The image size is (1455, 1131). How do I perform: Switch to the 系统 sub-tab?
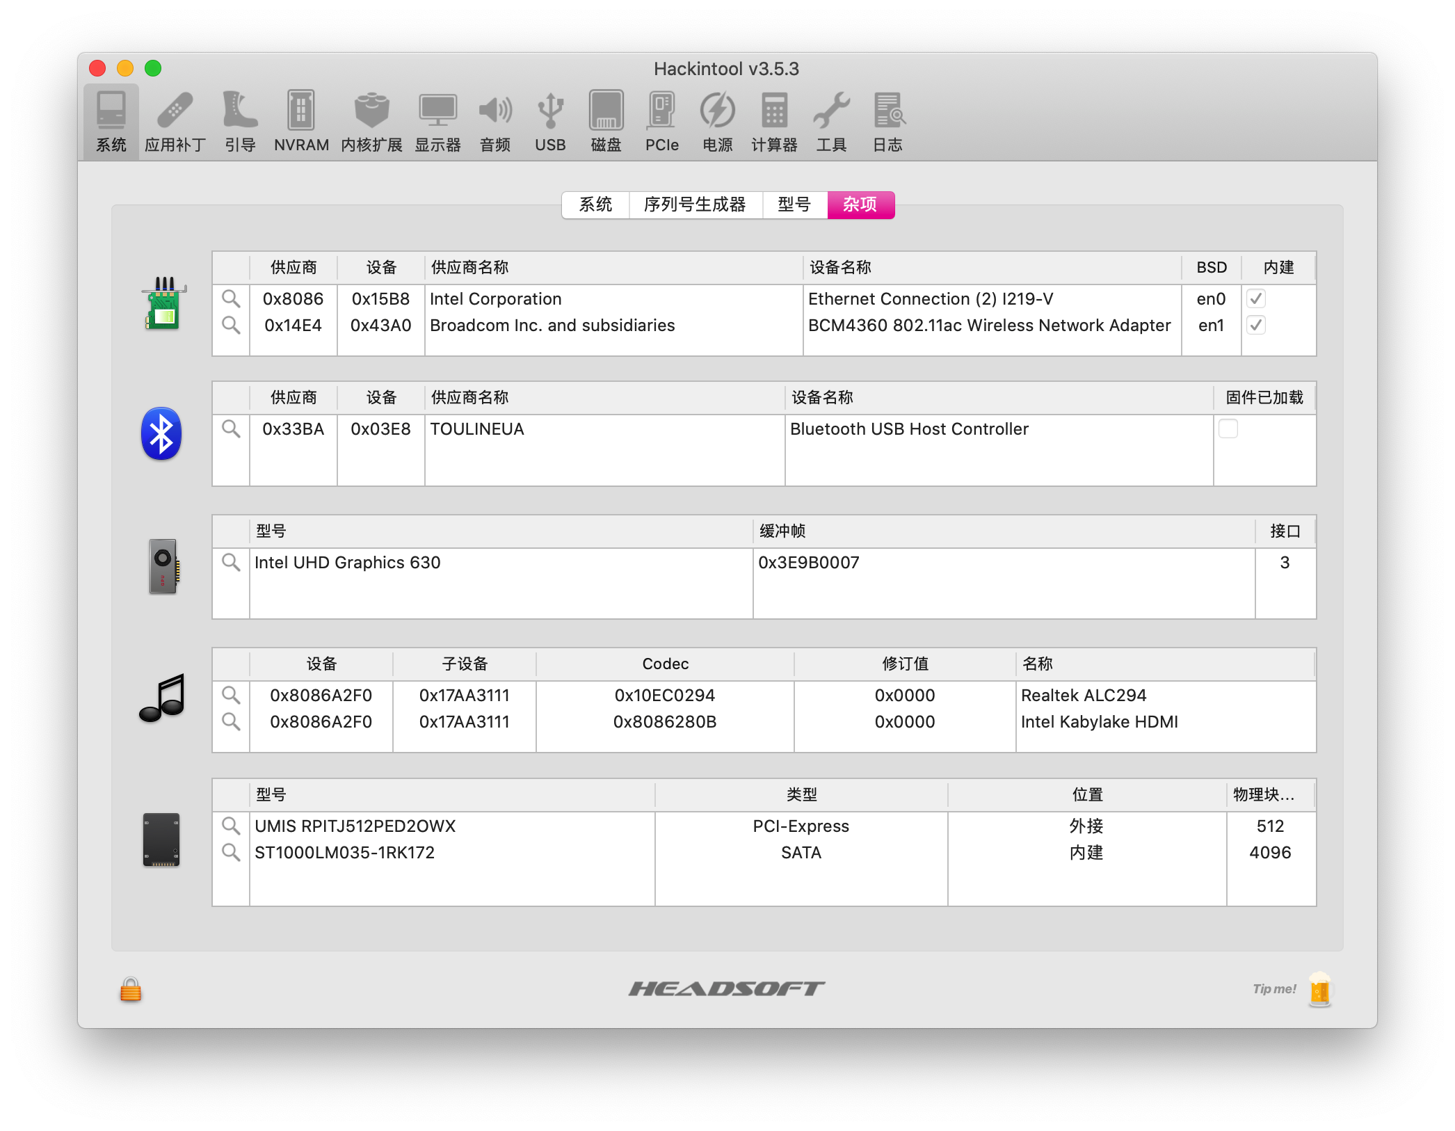click(595, 204)
